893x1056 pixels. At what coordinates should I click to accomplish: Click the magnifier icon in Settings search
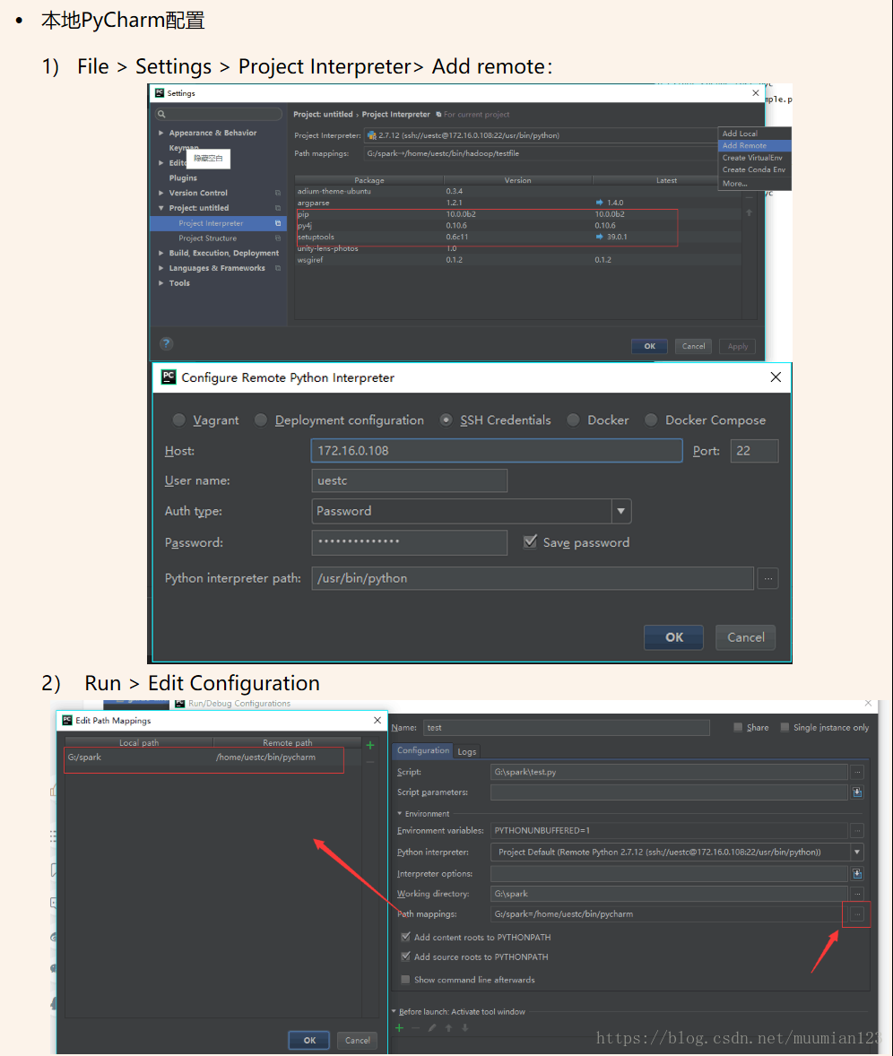click(x=161, y=114)
